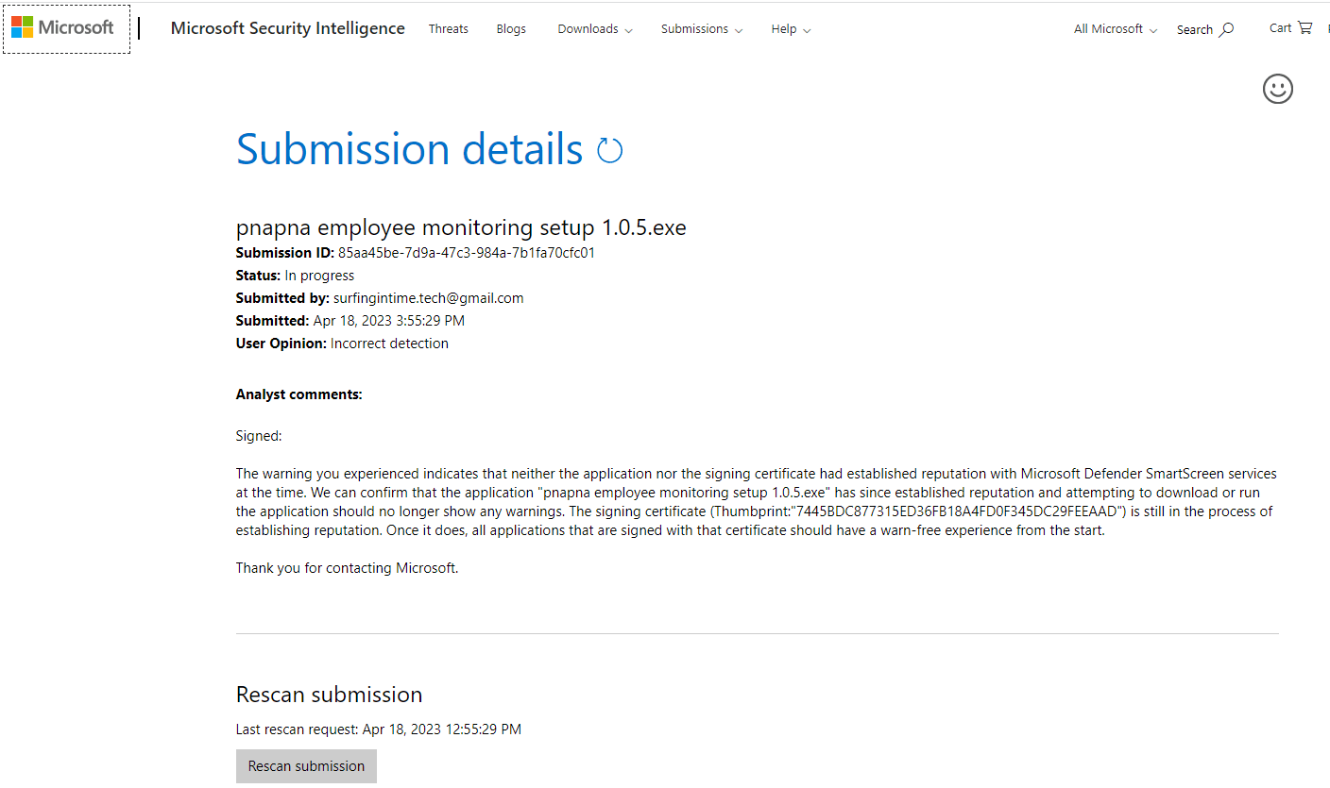Viewport: 1330px width, 788px height.
Task: Open the smiley feedback icon
Action: pos(1278,89)
